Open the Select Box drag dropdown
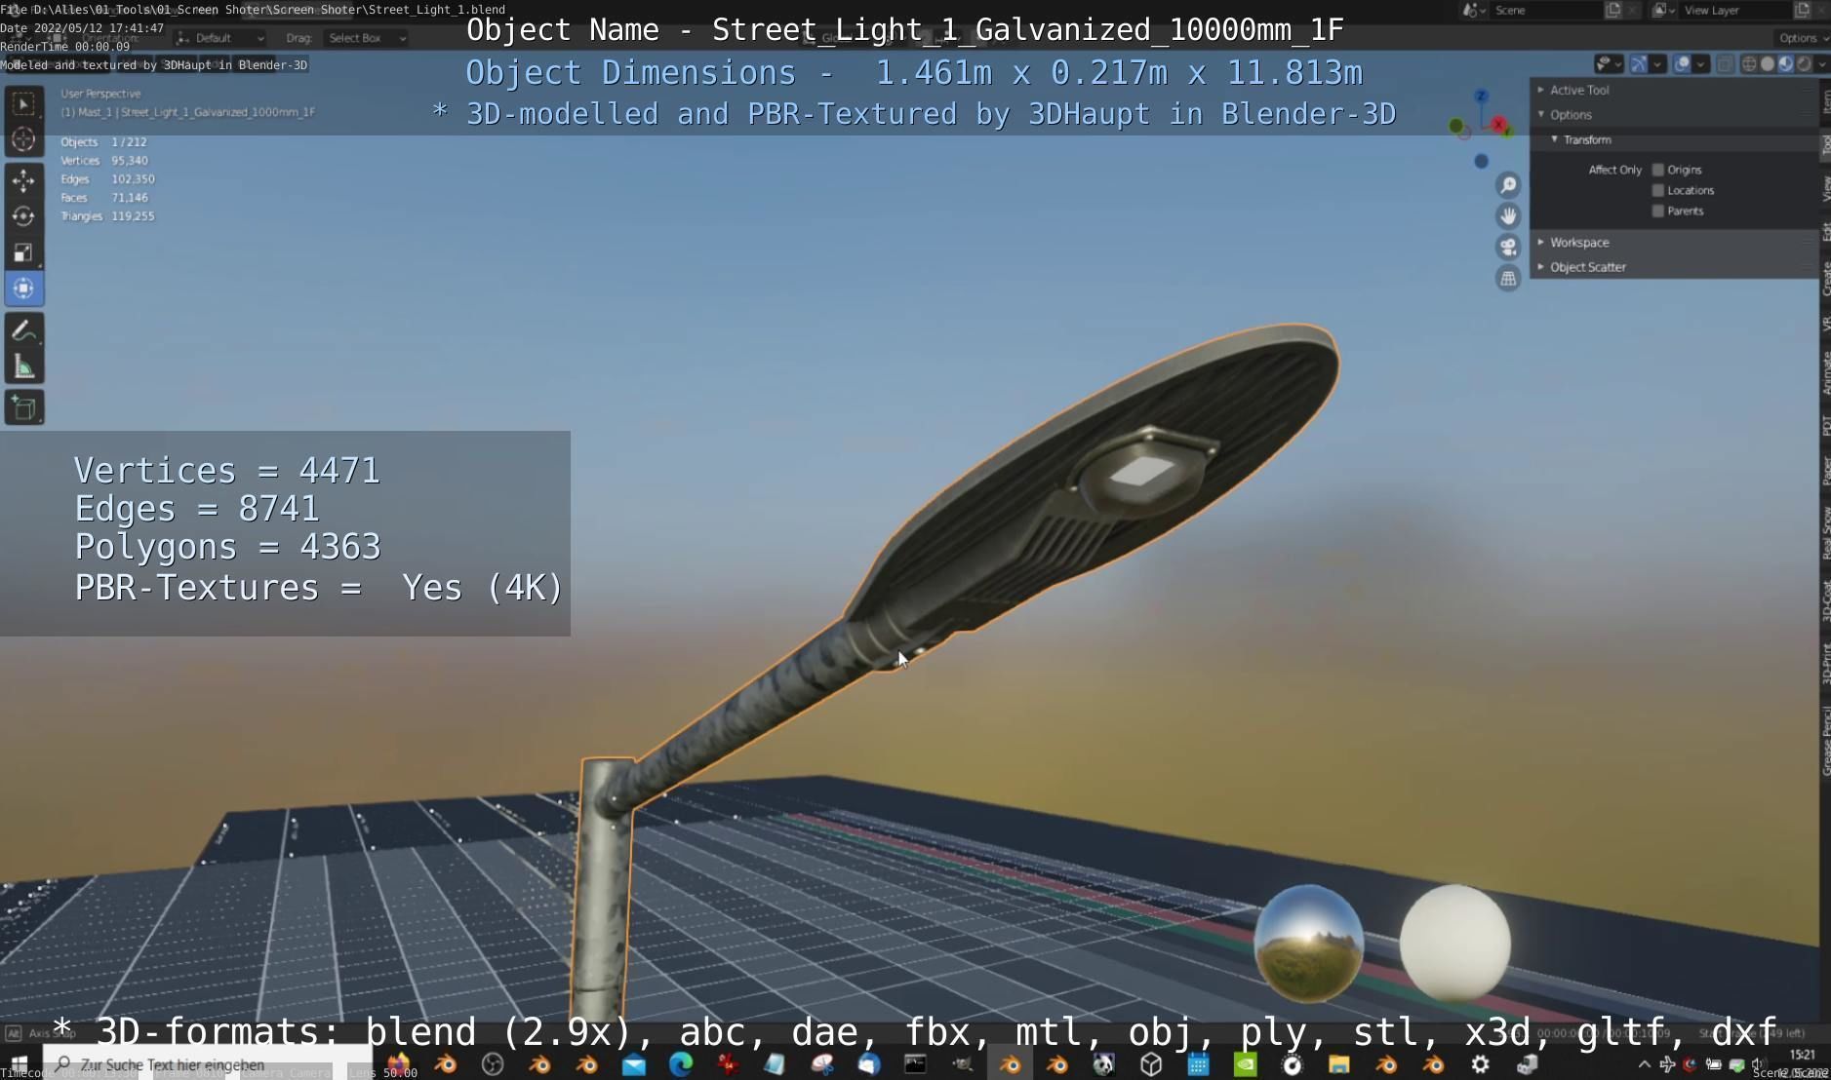This screenshot has width=1831, height=1080. 365,38
